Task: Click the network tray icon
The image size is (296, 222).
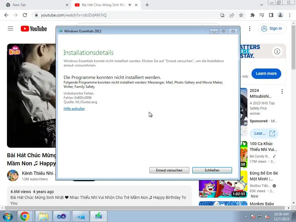Action: (260, 217)
